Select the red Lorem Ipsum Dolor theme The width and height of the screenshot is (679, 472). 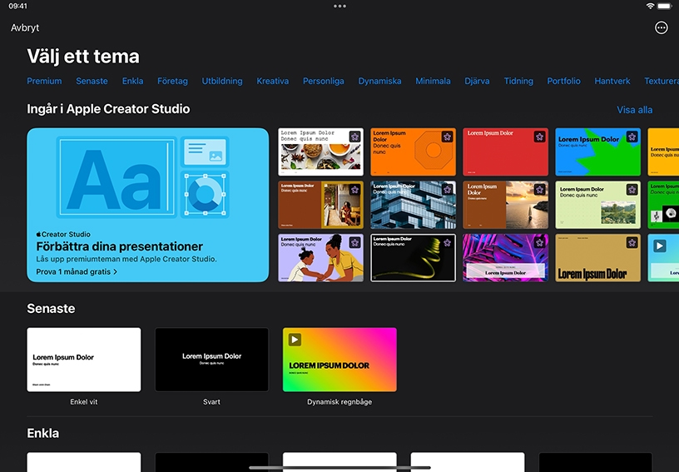[x=505, y=152]
